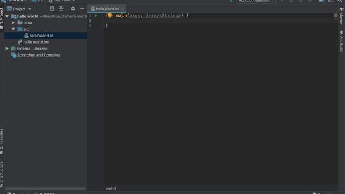Click 'fun main' keyword text on line 1
The width and height of the screenshot is (345, 194).
pyautogui.click(x=116, y=16)
